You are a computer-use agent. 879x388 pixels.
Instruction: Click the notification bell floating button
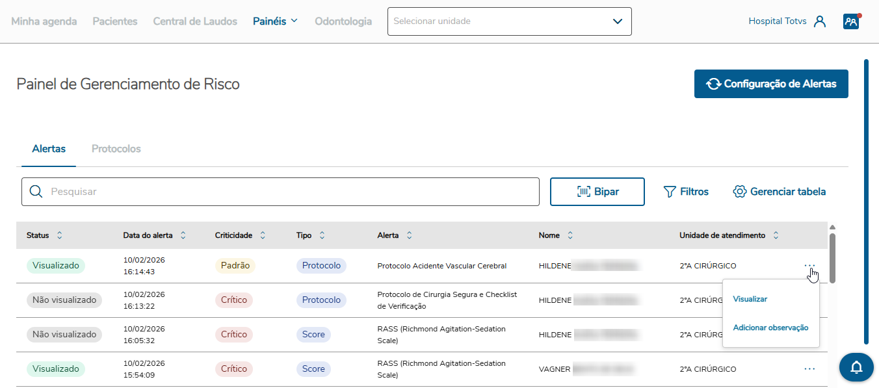(856, 367)
